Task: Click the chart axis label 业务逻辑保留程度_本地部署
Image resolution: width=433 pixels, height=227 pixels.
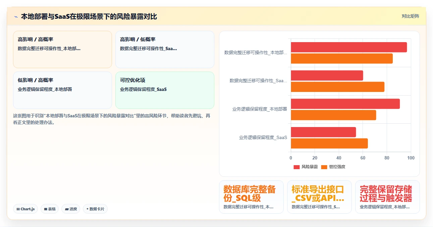Action: [260, 109]
